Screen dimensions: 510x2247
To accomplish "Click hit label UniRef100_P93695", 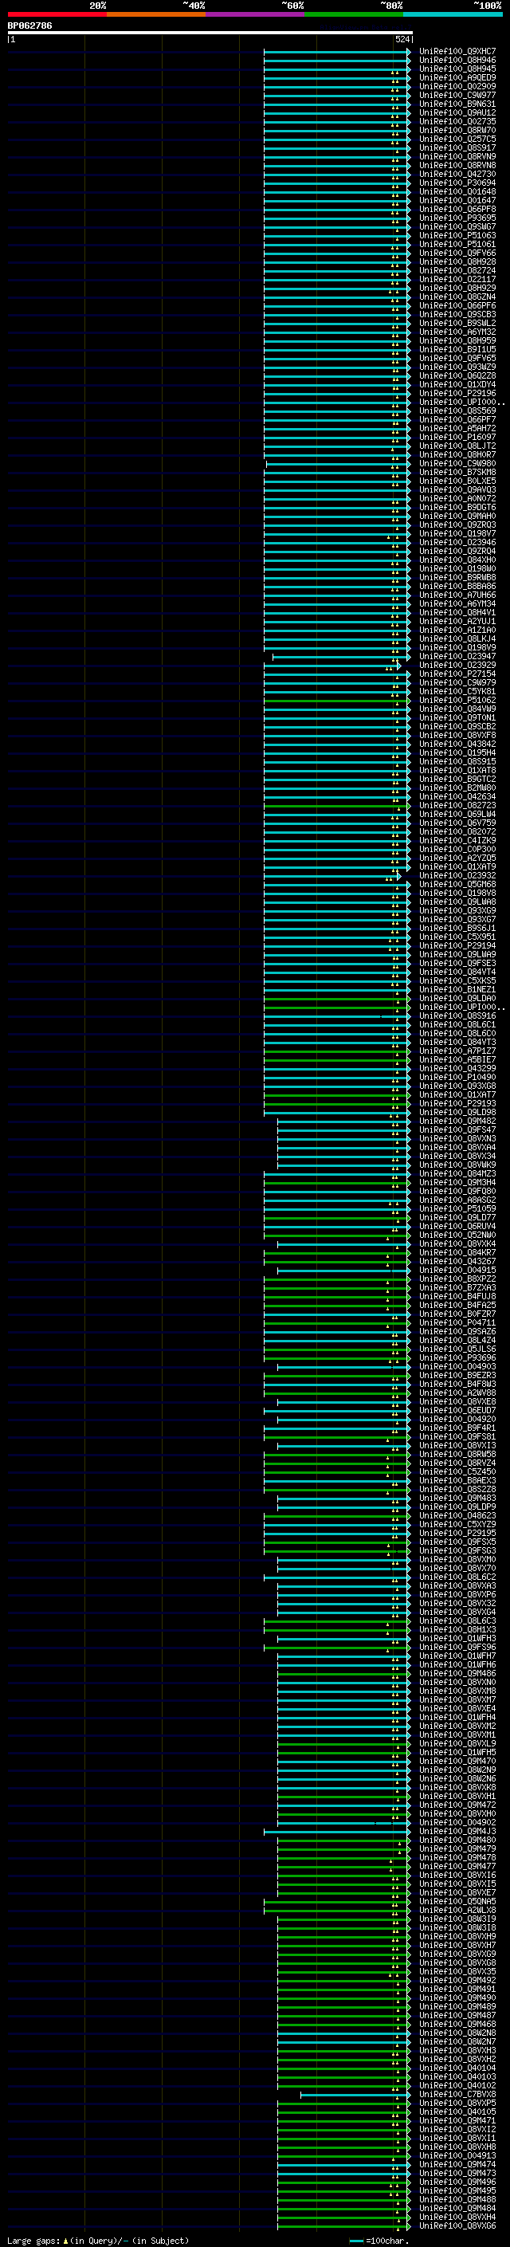I will [457, 218].
